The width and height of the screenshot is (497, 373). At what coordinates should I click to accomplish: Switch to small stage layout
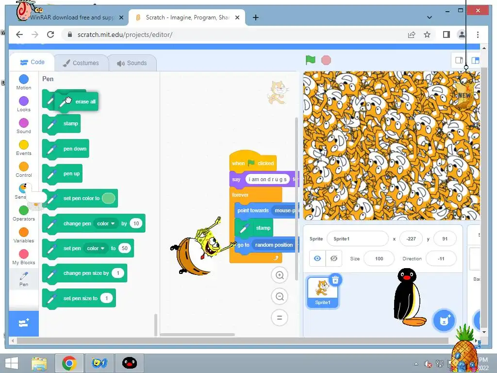(459, 60)
